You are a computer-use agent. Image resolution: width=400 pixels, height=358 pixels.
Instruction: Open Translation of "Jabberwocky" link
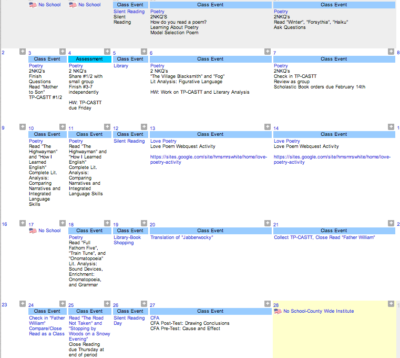click(x=182, y=237)
